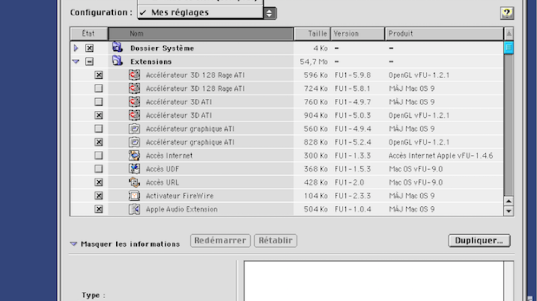Collapse Masquer les informations triangle
This screenshot has width=537, height=301.
73,244
